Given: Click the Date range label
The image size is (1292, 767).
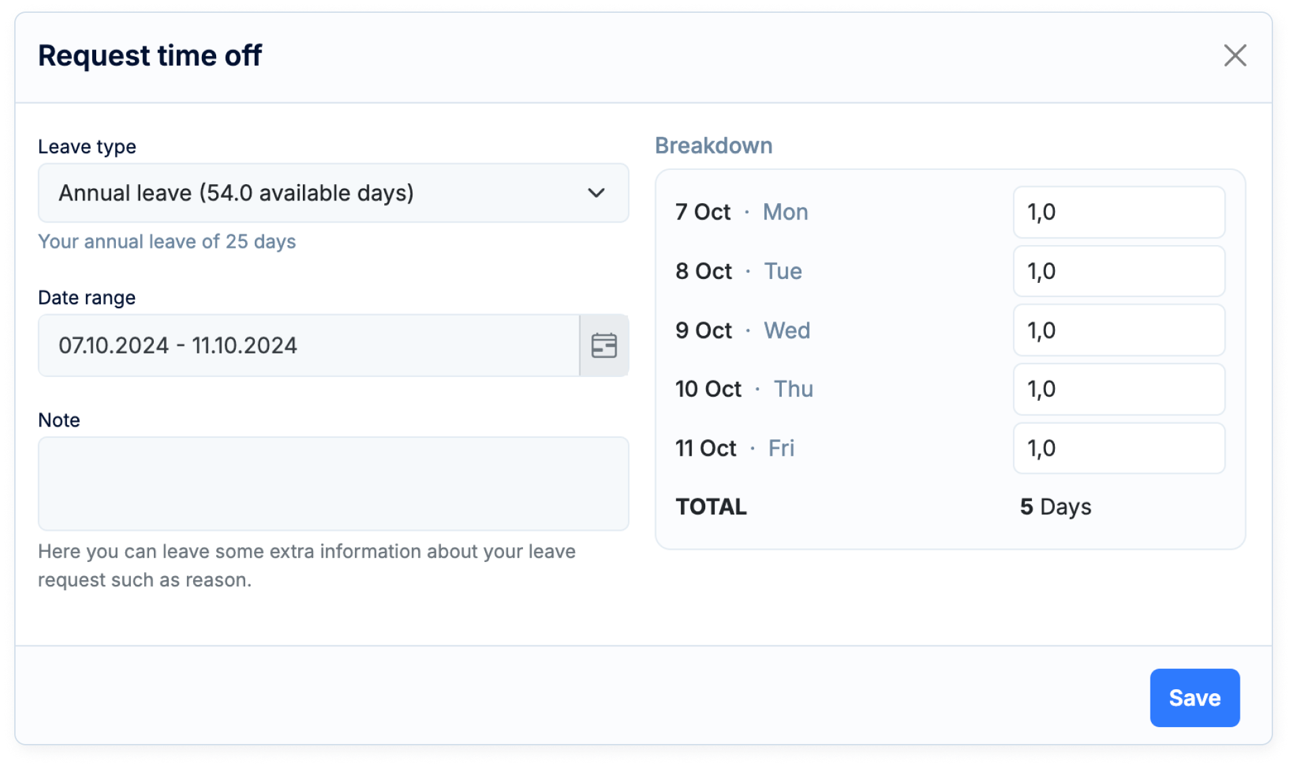Looking at the screenshot, I should 87,298.
